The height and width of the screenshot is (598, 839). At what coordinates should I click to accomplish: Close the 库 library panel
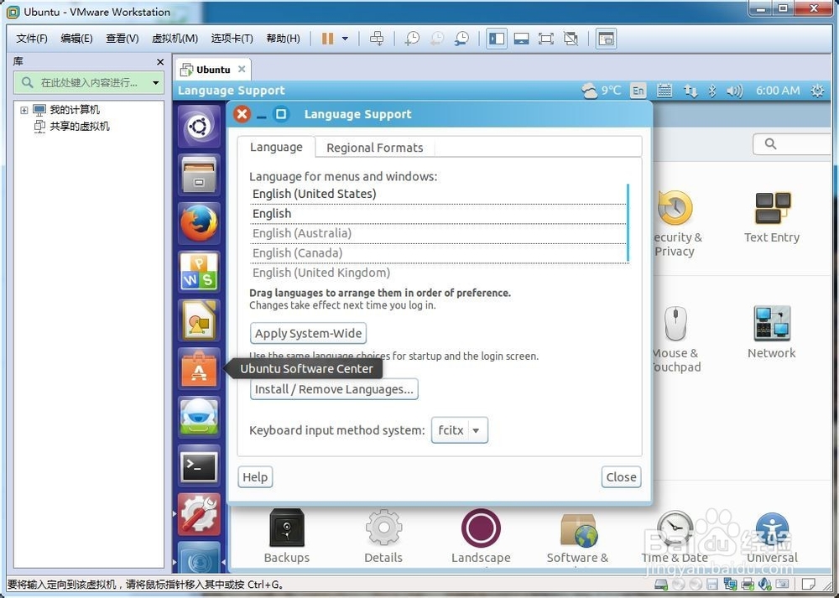click(160, 62)
